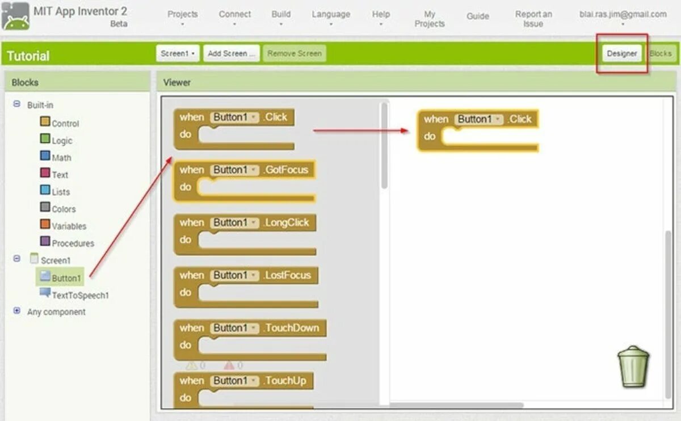Screen dimensions: 681x421
Task: Click Report an Issue link
Action: 533,19
